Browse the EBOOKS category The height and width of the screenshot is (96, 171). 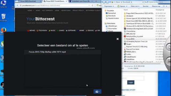coord(90,31)
